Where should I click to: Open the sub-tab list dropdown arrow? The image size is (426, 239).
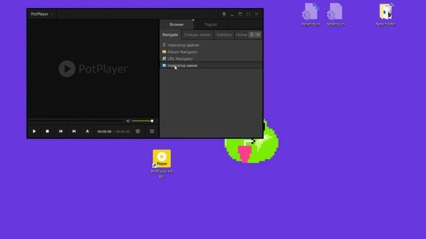click(258, 35)
